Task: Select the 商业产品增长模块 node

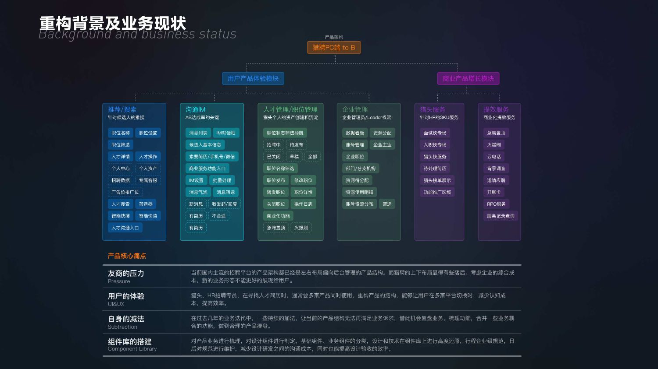Action: pyautogui.click(x=468, y=78)
